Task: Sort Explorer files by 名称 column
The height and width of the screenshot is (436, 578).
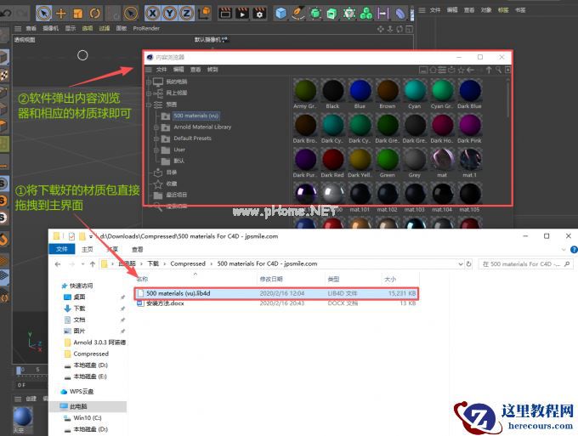Action: (x=142, y=280)
